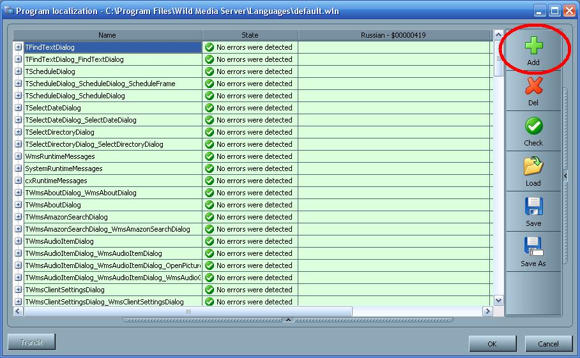580x358 pixels.
Task: Choose the Save As icon
Action: pos(533,247)
